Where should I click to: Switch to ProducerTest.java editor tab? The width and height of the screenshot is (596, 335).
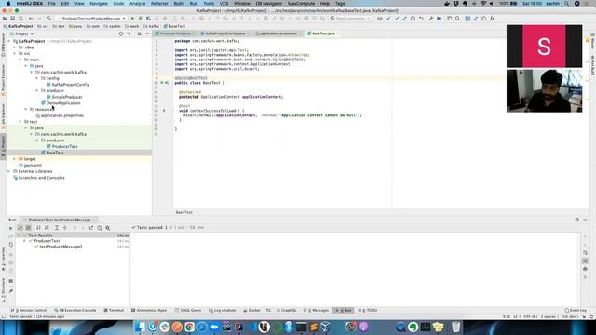pyautogui.click(x=174, y=33)
